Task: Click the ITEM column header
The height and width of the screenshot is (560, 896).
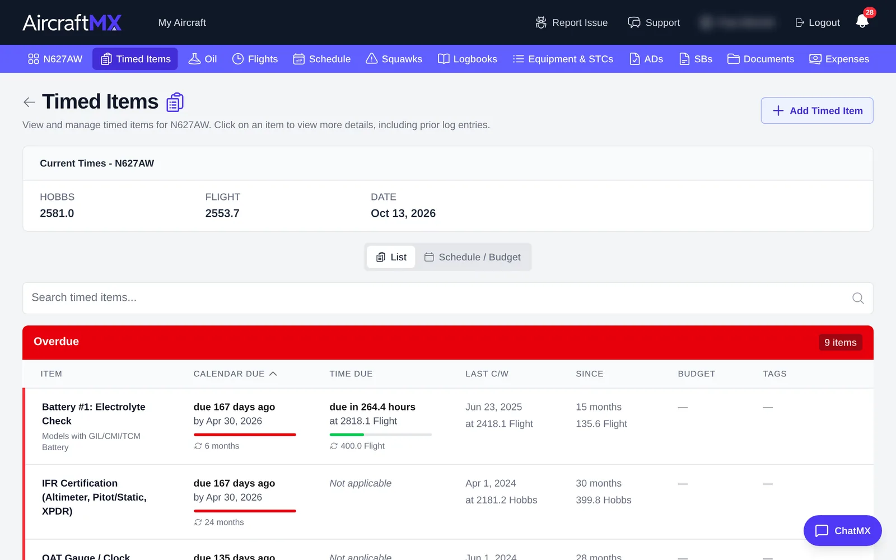Action: click(x=51, y=374)
